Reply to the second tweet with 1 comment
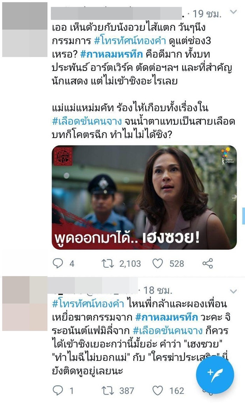Screen dimensions: 245x403 (x=58, y=391)
